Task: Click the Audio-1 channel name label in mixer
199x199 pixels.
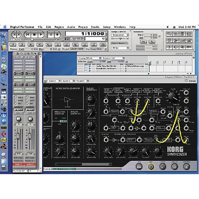Action: (x=18, y=164)
